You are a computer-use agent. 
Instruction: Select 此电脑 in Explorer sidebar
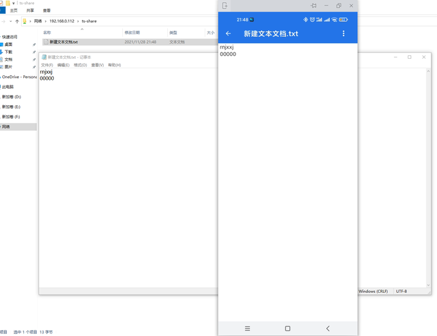pyautogui.click(x=8, y=87)
